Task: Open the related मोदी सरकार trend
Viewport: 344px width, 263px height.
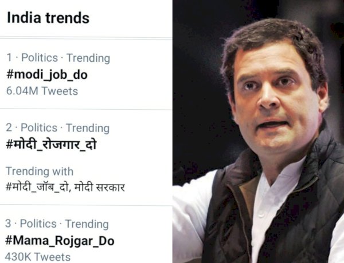Action: click(100, 188)
